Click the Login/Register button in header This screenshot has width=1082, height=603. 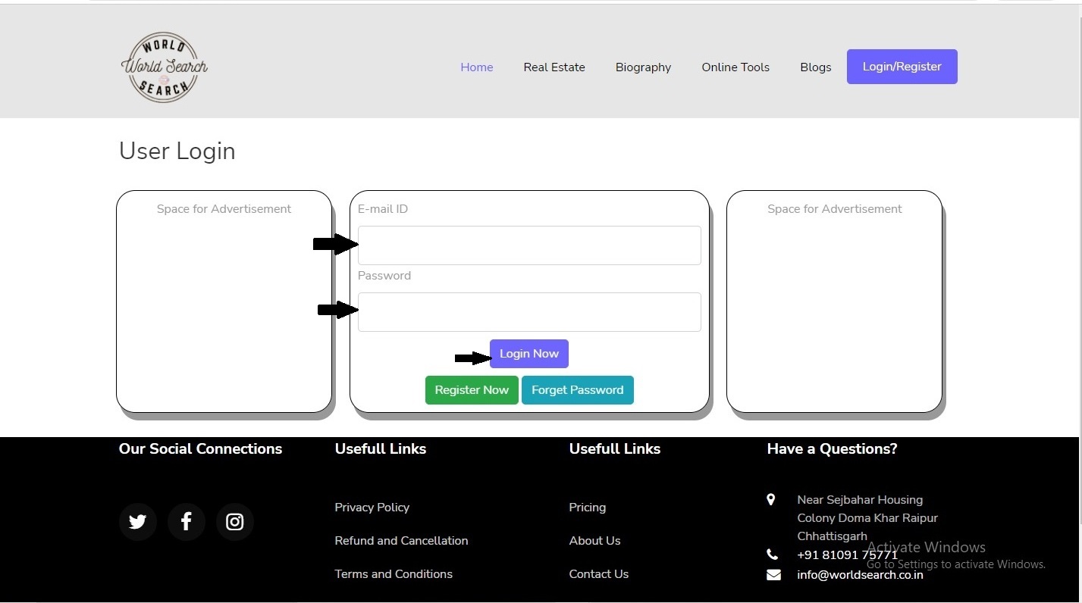point(902,67)
